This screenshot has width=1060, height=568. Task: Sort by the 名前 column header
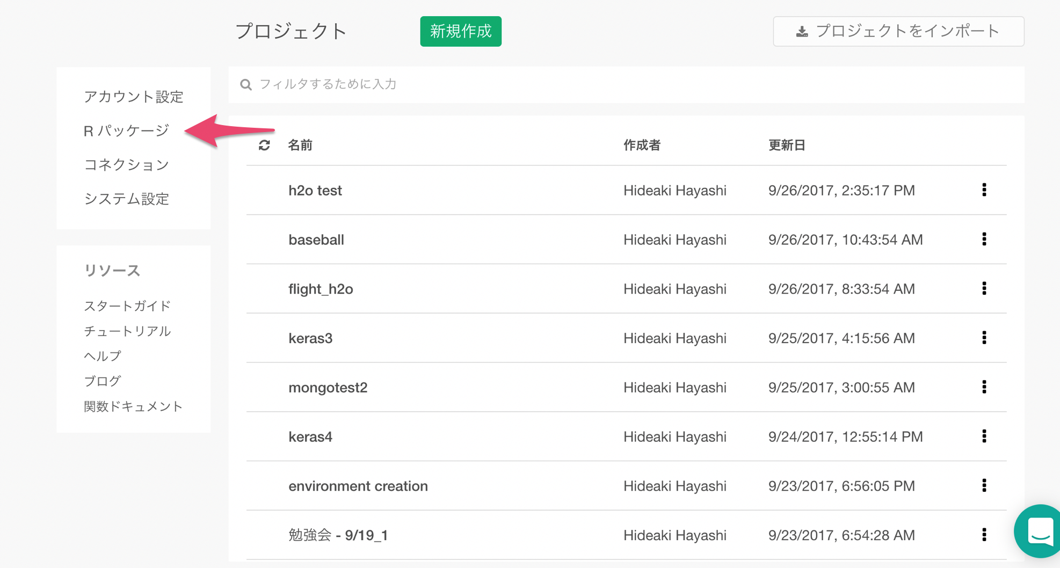[300, 145]
